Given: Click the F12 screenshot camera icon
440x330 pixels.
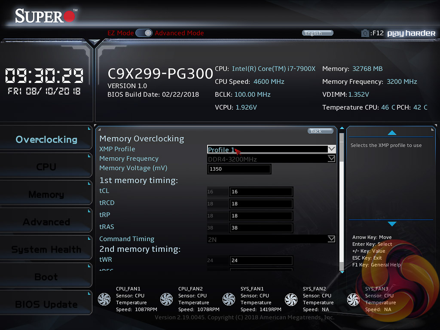Looking at the screenshot, I should (365, 34).
